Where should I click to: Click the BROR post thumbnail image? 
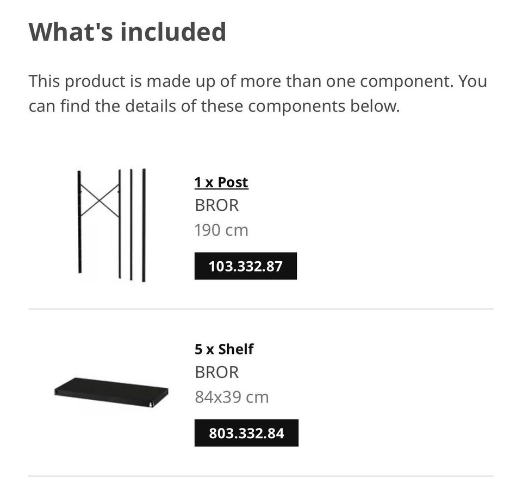pos(111,224)
